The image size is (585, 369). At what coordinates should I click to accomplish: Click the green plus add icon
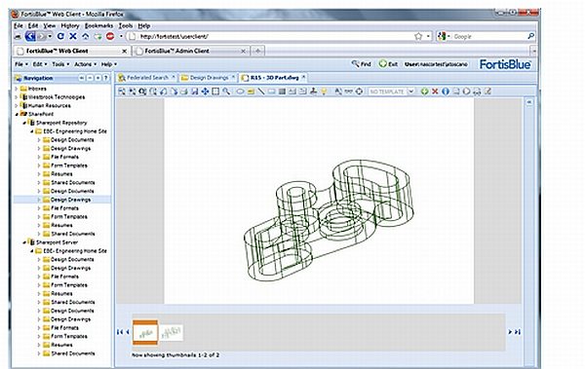coord(424,92)
